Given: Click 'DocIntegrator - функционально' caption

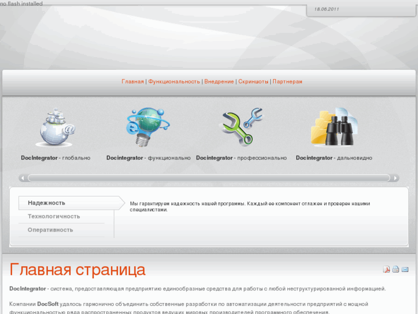Looking at the screenshot, I should tap(148, 158).
